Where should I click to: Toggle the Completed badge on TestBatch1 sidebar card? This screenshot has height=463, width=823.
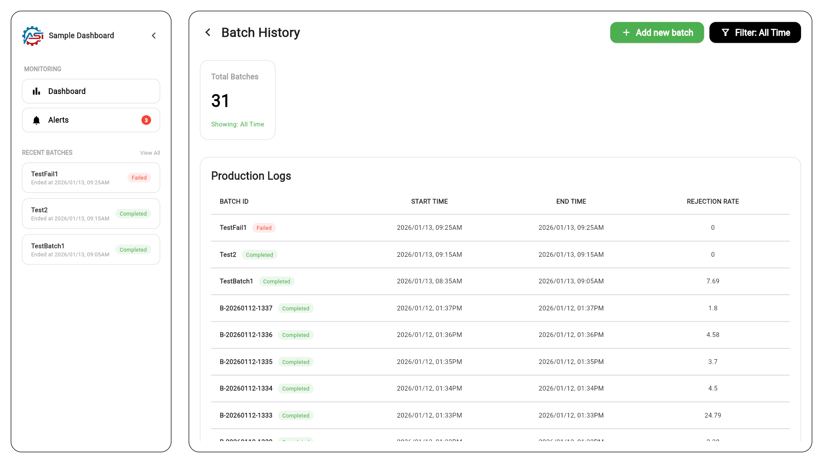click(x=133, y=250)
